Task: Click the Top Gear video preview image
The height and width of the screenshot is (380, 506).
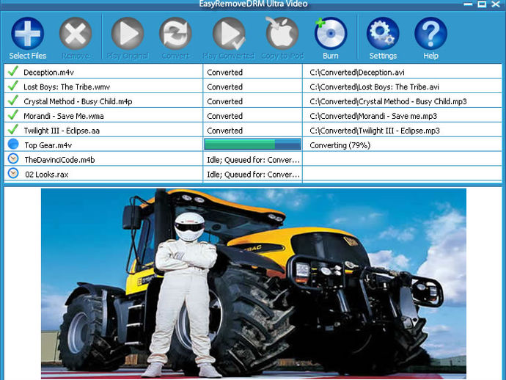Action: point(254,283)
